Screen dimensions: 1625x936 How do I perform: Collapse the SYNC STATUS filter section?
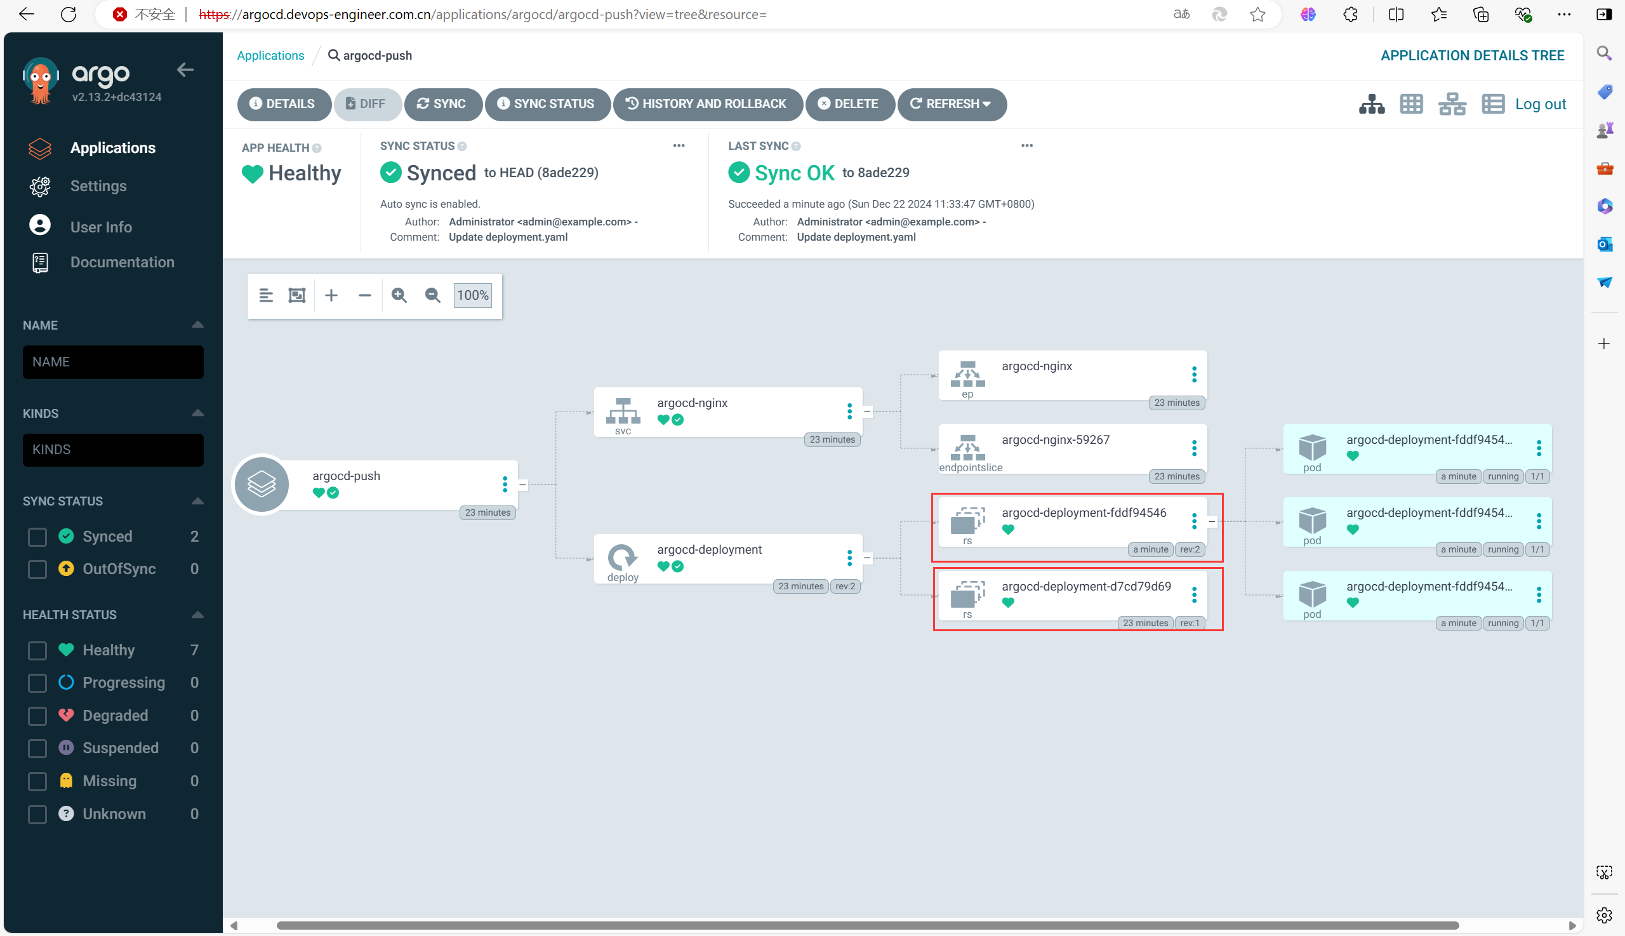[197, 502]
